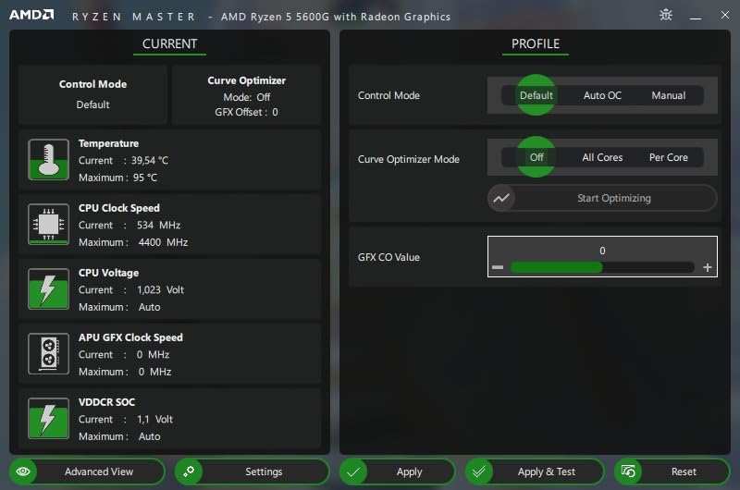Minimize the Ryzen Master window
The image size is (740, 490).
pyautogui.click(x=696, y=16)
